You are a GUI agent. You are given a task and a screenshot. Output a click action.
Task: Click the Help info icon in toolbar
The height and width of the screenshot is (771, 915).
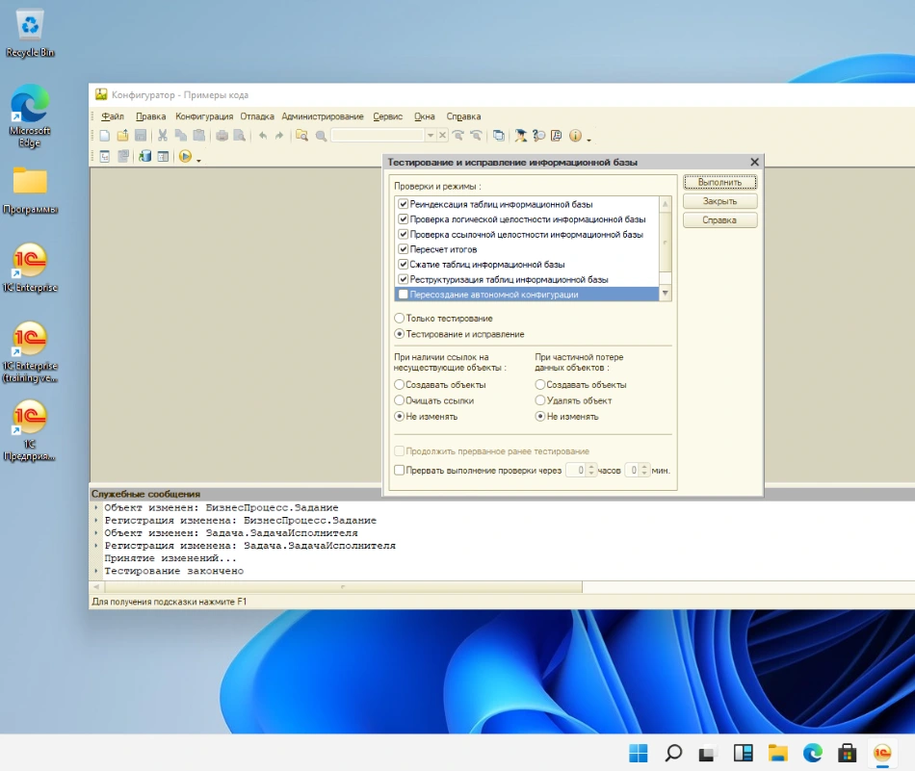575,136
